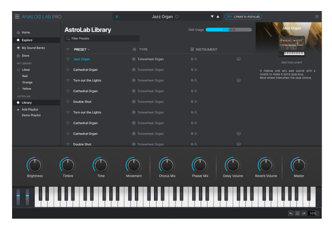Click the redo arrow in bottom bar
This screenshot has height=227, width=332.
[x=304, y=213]
